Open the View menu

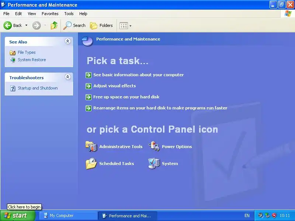pos(32,14)
